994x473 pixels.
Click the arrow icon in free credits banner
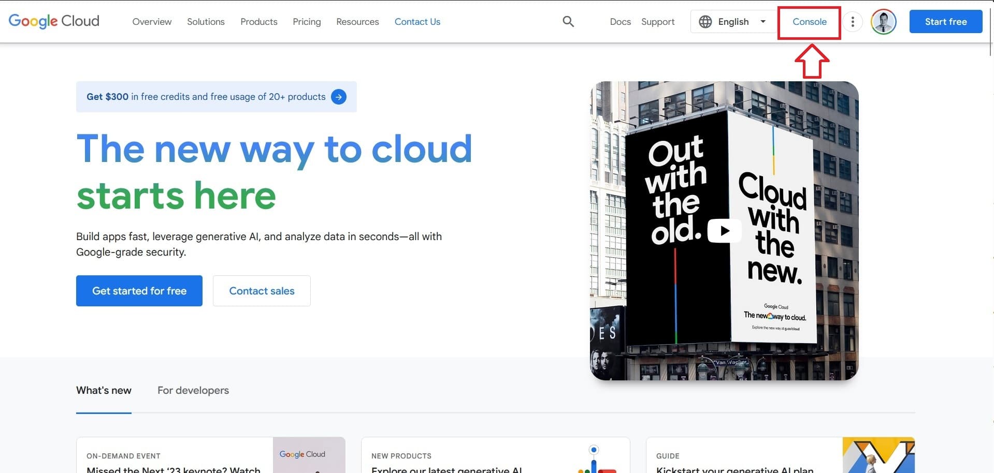point(339,97)
